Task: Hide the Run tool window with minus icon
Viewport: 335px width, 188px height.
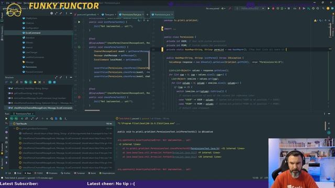Action: 329,114
